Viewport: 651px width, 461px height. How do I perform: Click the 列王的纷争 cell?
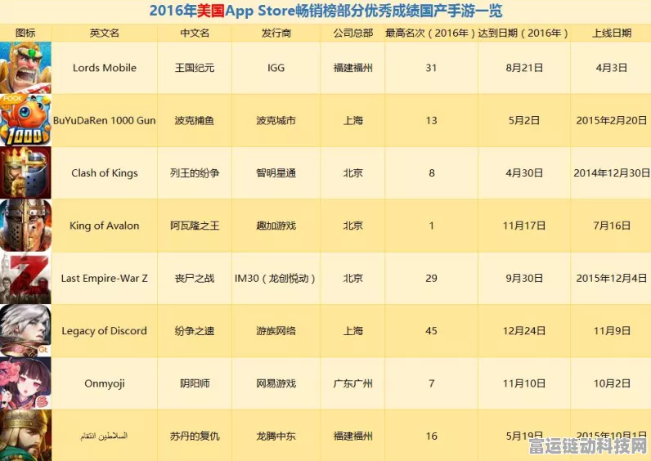[195, 172]
